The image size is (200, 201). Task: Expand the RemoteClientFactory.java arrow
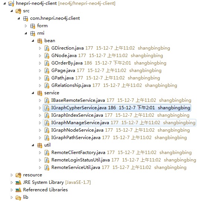pos(40,153)
